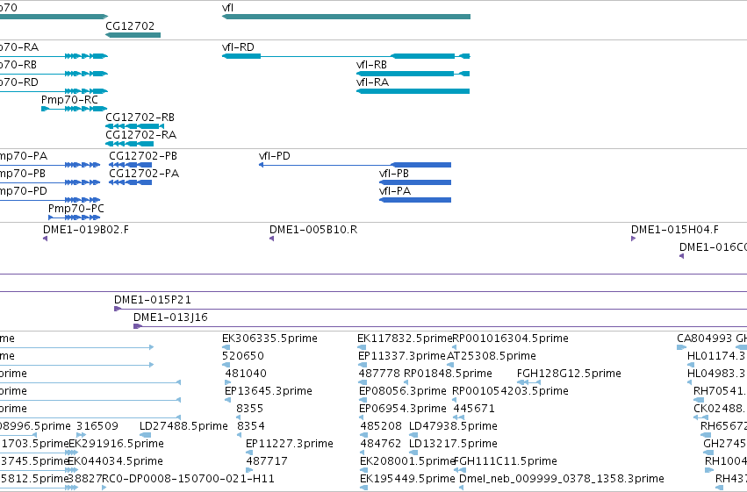Open EST EK117832.5prime
The width and height of the screenshot is (747, 492).
pyautogui.click(x=405, y=339)
